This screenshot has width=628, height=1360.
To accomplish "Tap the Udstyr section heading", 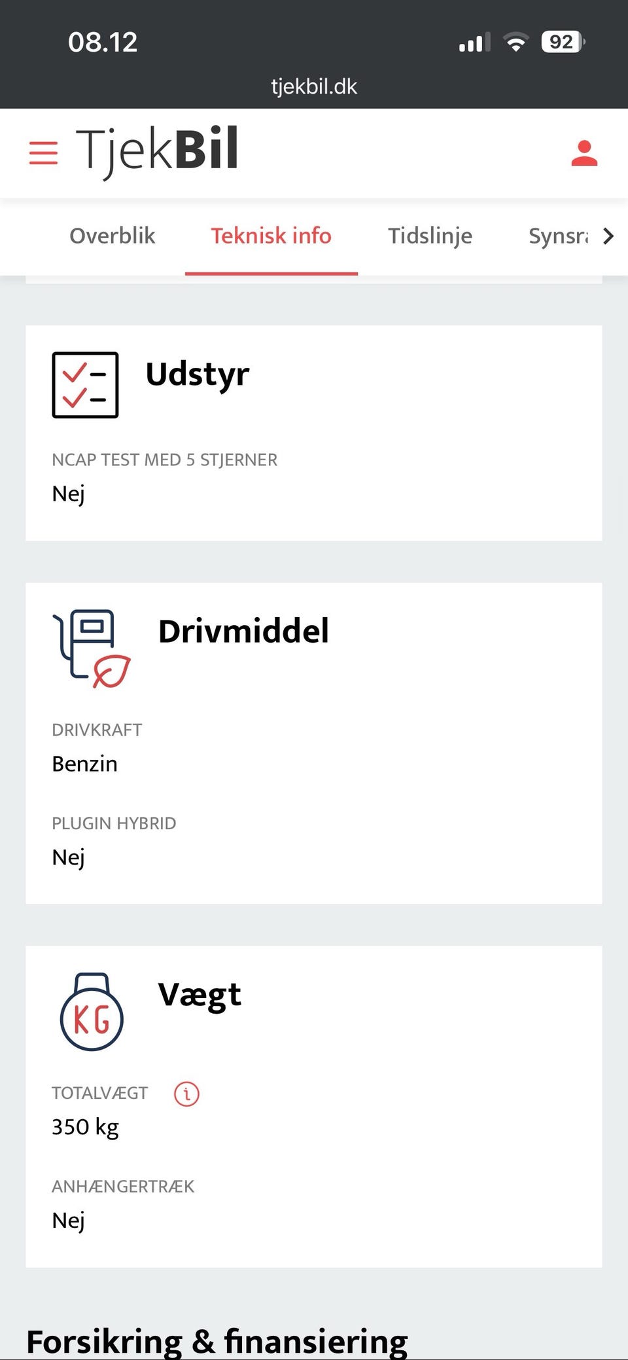I will coord(197,374).
